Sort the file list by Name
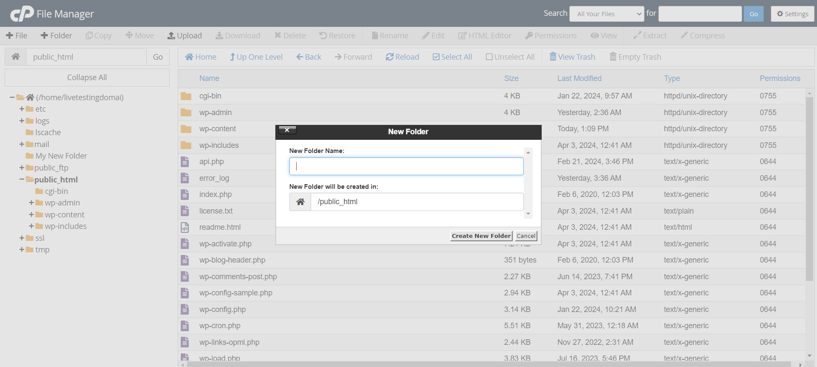Viewport: 817px width, 367px height. tap(209, 78)
